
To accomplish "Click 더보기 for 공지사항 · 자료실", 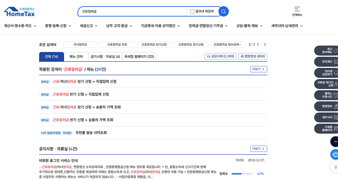I will tap(259, 149).
